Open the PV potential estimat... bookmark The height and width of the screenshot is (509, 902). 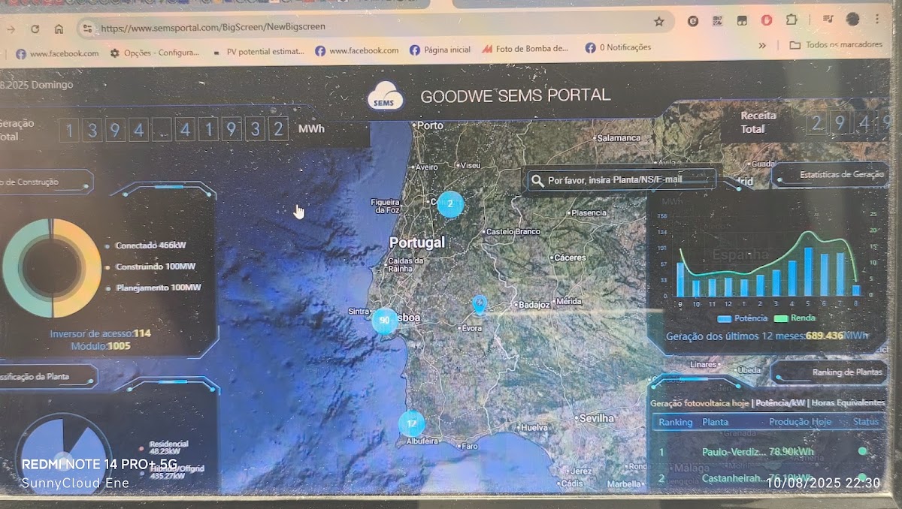(x=259, y=52)
